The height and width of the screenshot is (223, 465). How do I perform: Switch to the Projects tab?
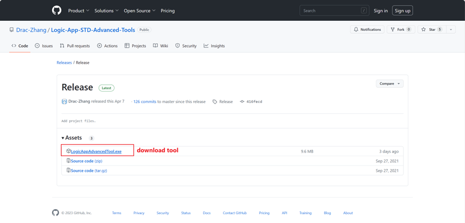pos(135,46)
